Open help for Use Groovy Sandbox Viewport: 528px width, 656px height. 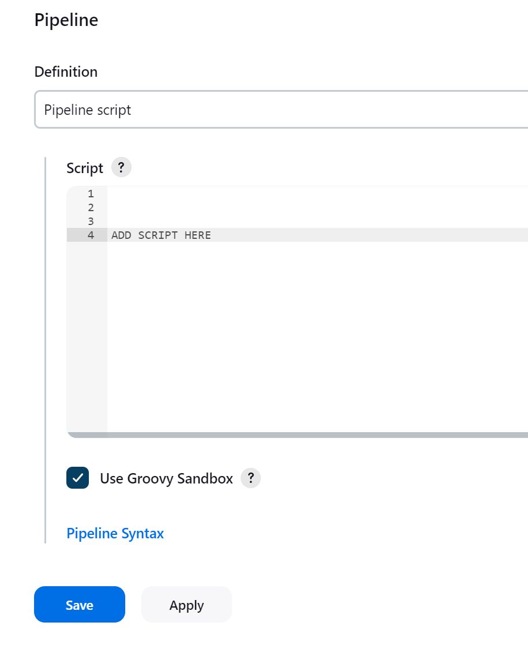(250, 478)
